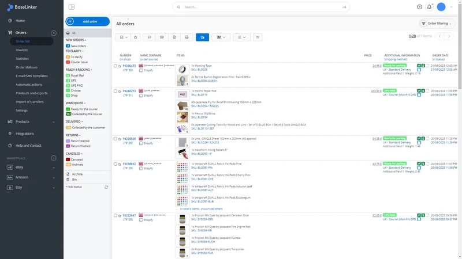Expand the Products menu
The width and height of the screenshot is (462, 259).
[54, 122]
